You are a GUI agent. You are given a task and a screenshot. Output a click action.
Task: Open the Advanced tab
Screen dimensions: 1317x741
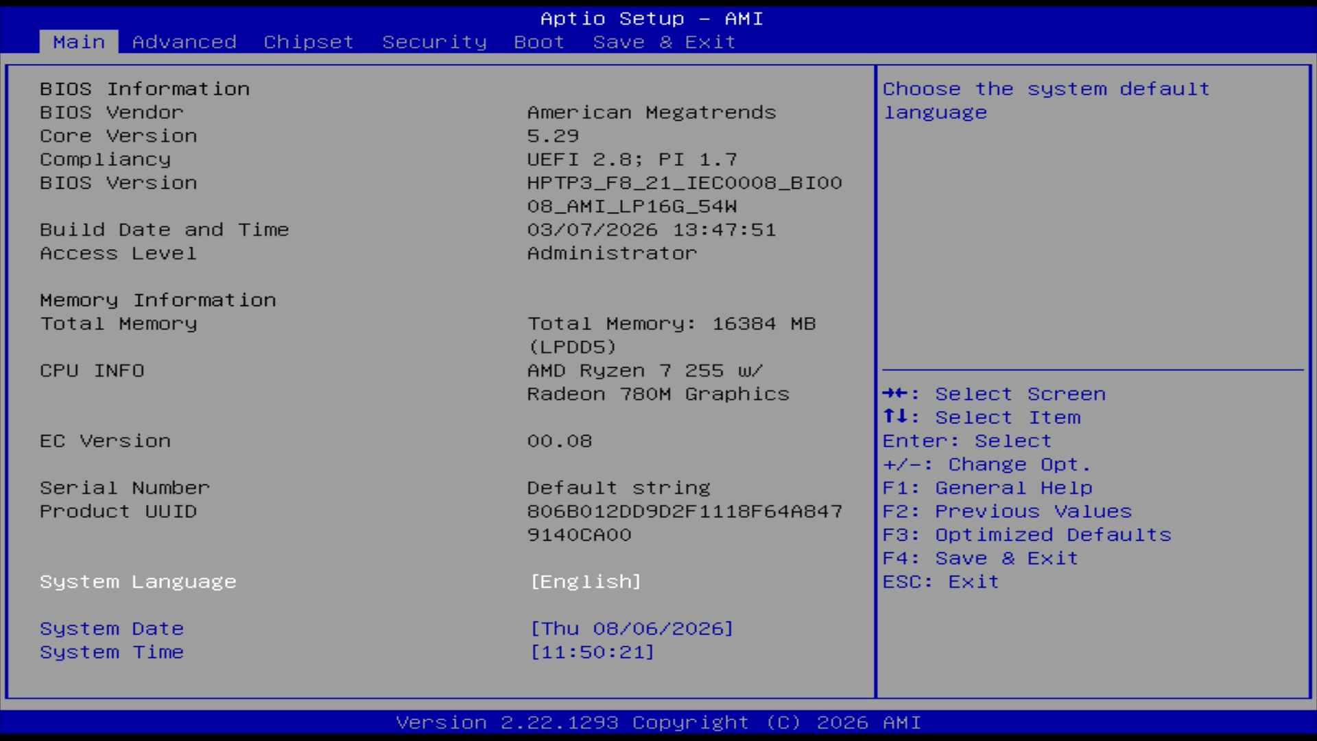184,42
